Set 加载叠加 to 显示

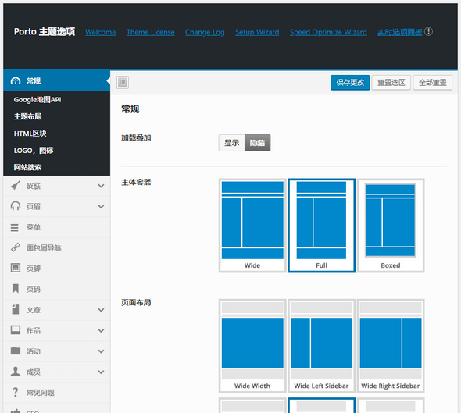pos(232,143)
